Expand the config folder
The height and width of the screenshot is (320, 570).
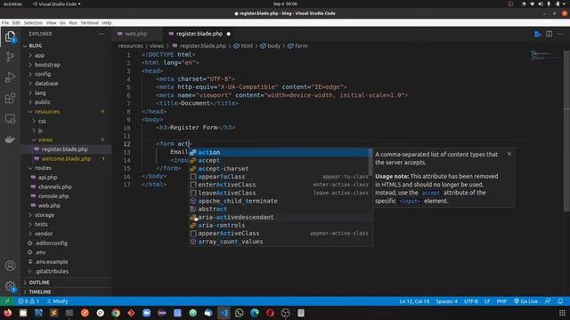point(43,74)
